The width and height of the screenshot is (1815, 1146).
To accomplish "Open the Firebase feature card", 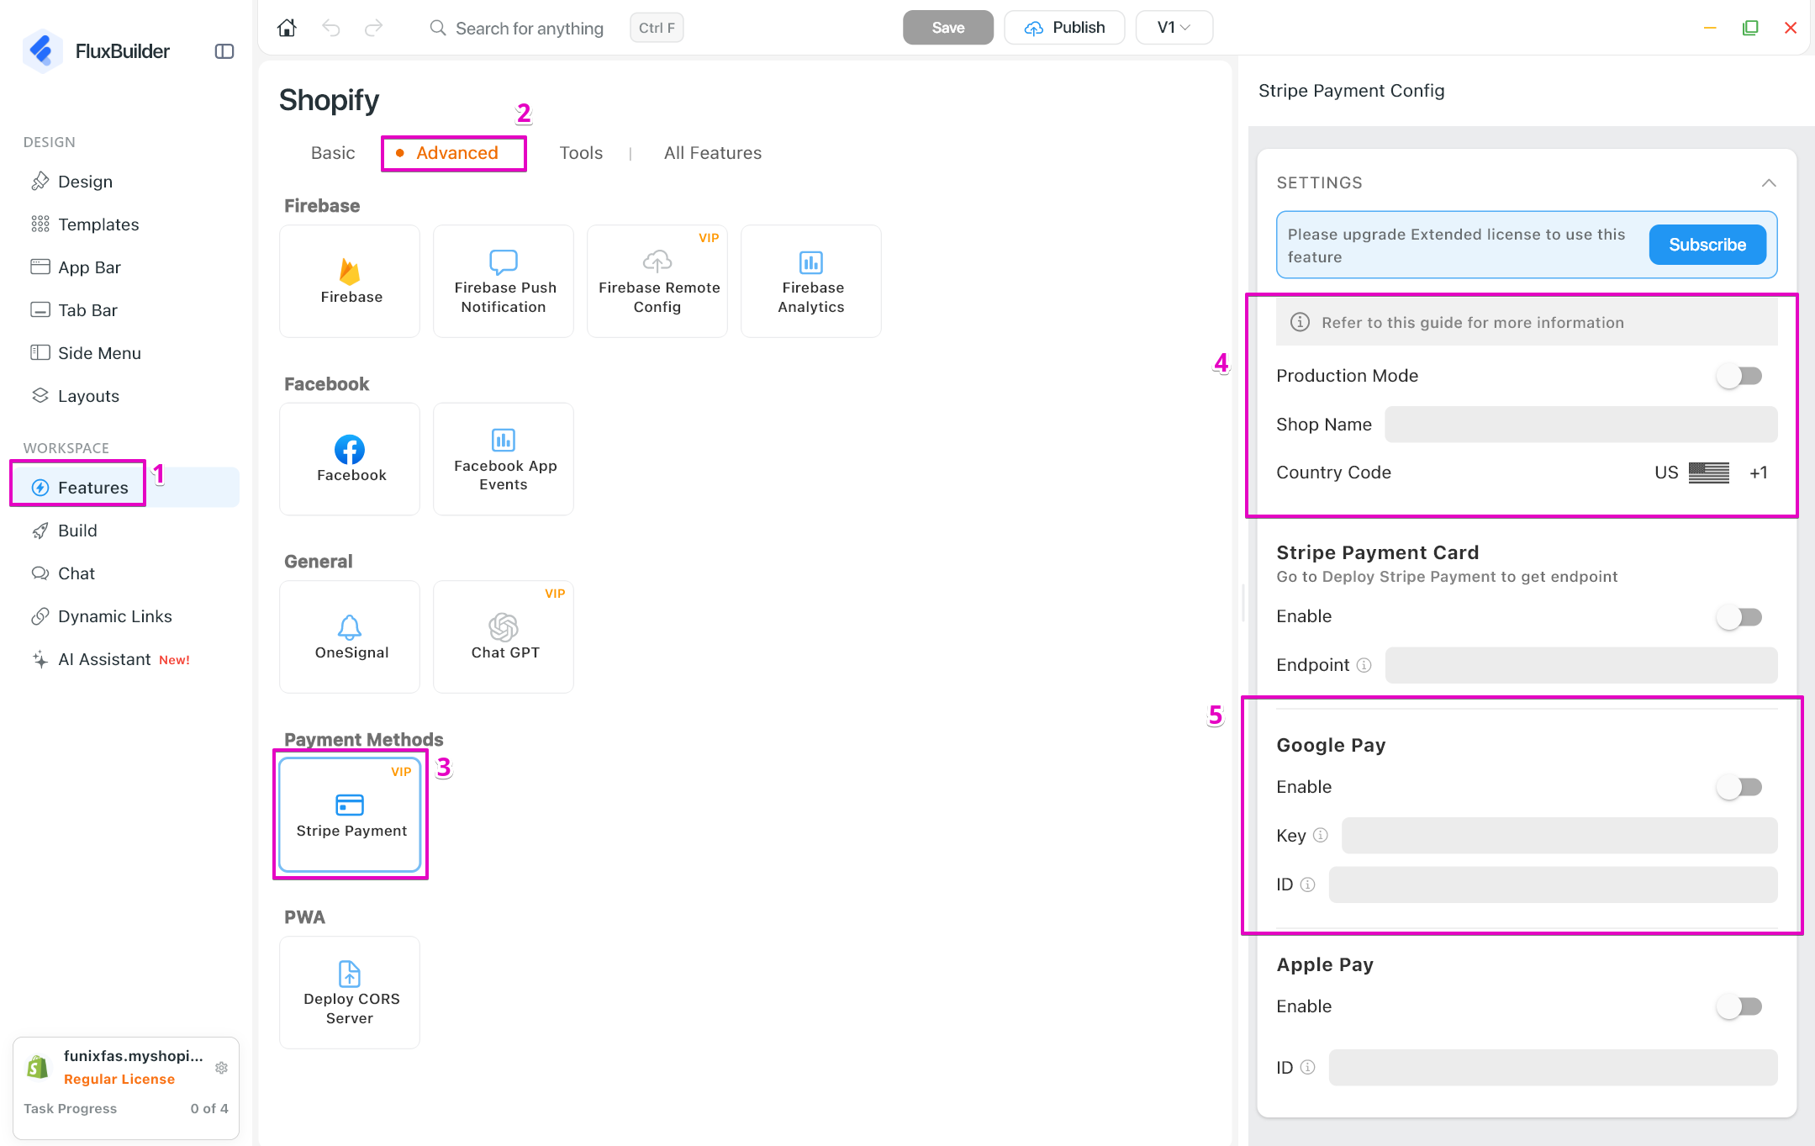I will (x=350, y=281).
